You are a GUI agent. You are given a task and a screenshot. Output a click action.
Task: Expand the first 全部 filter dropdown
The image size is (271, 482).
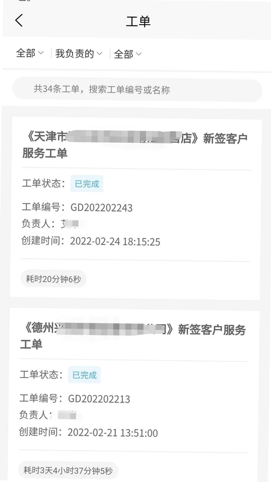tap(30, 53)
